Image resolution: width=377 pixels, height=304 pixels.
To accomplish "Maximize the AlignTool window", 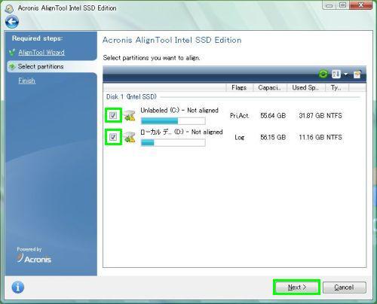I will click(x=342, y=5).
